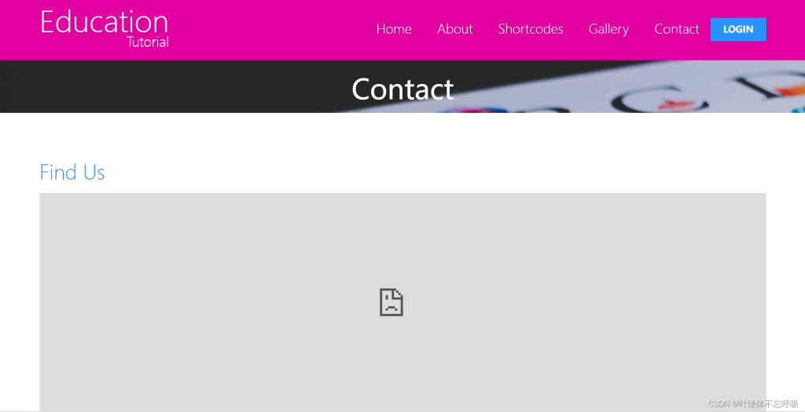Click the broken page sad-face icon
The image size is (805, 412).
(391, 302)
